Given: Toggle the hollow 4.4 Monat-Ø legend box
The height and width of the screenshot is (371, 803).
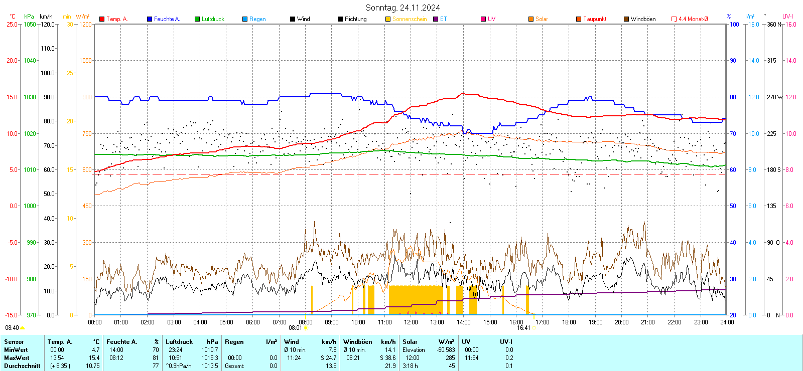Looking at the screenshot, I should [x=674, y=19].
